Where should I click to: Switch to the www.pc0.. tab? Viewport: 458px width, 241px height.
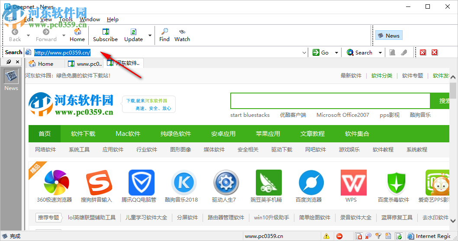pyautogui.click(x=85, y=64)
